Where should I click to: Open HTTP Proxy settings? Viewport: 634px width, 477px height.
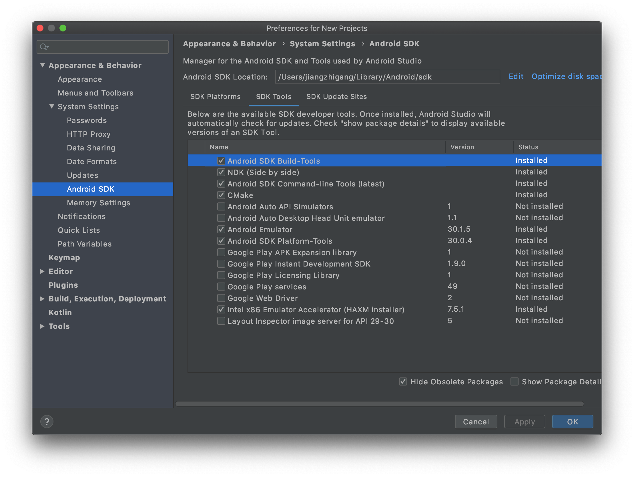click(x=89, y=134)
